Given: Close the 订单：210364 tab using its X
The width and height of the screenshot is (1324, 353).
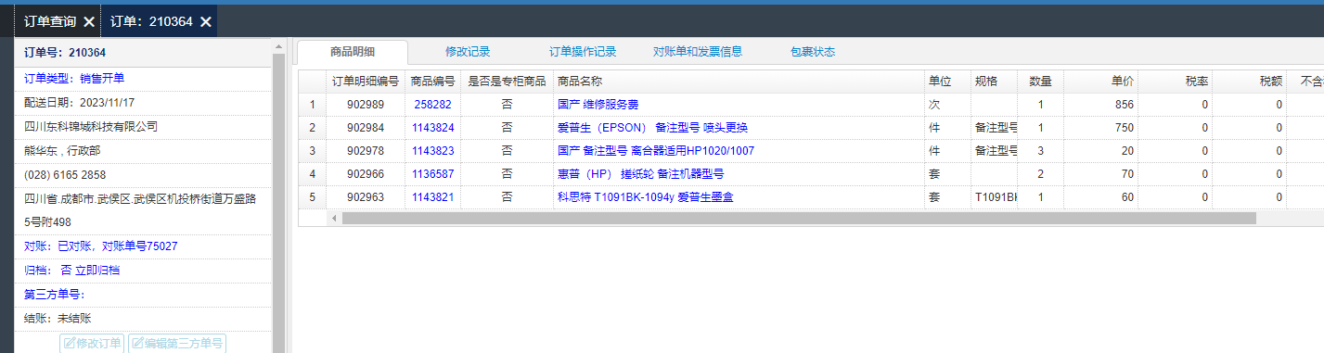Looking at the screenshot, I should [206, 21].
